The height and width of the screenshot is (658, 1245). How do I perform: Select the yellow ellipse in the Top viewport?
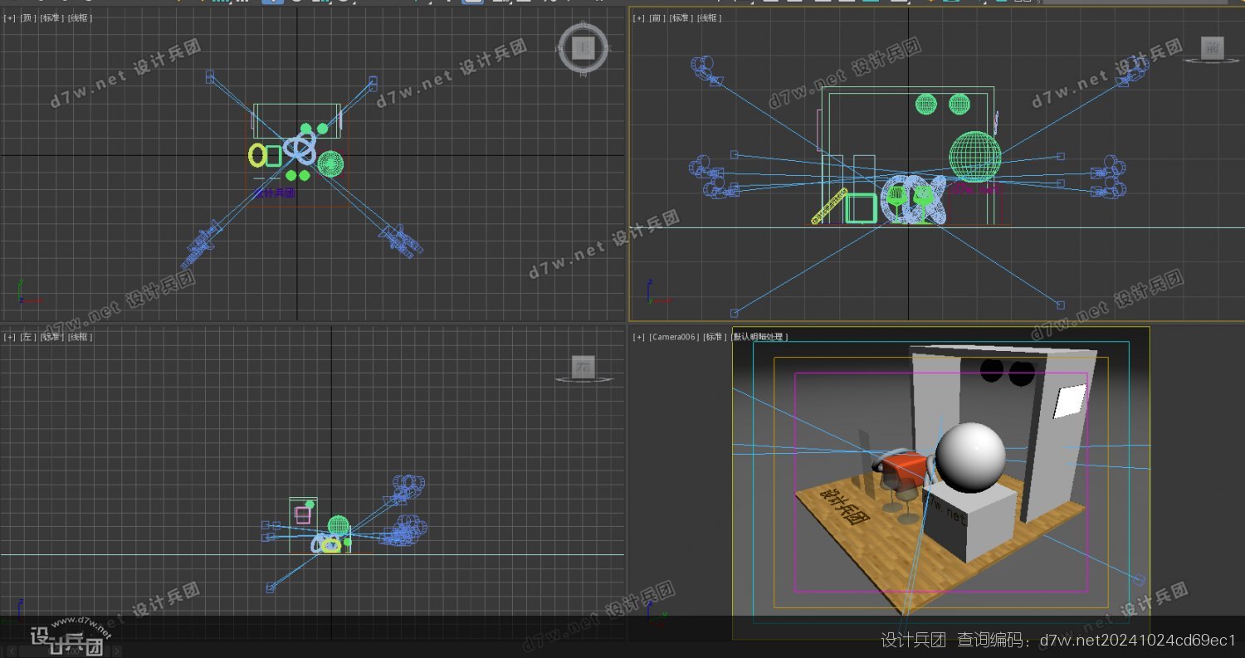[257, 154]
